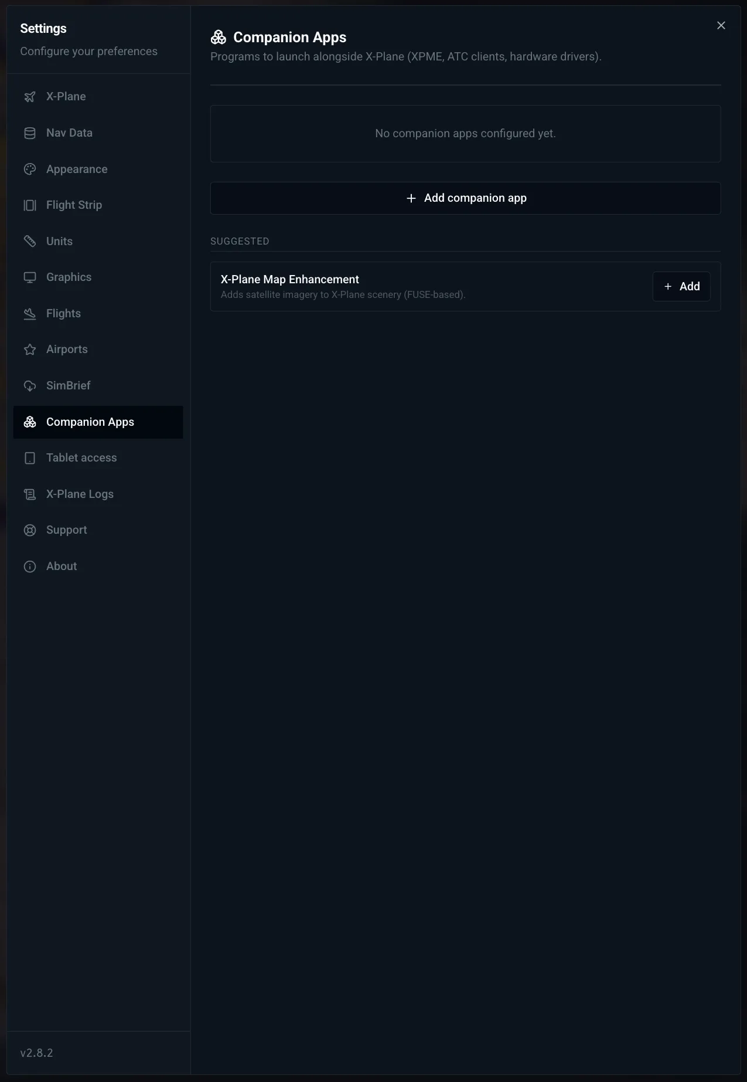Click the strip icon beside Flight Strip
Viewport: 747px width, 1082px height.
tap(30, 205)
